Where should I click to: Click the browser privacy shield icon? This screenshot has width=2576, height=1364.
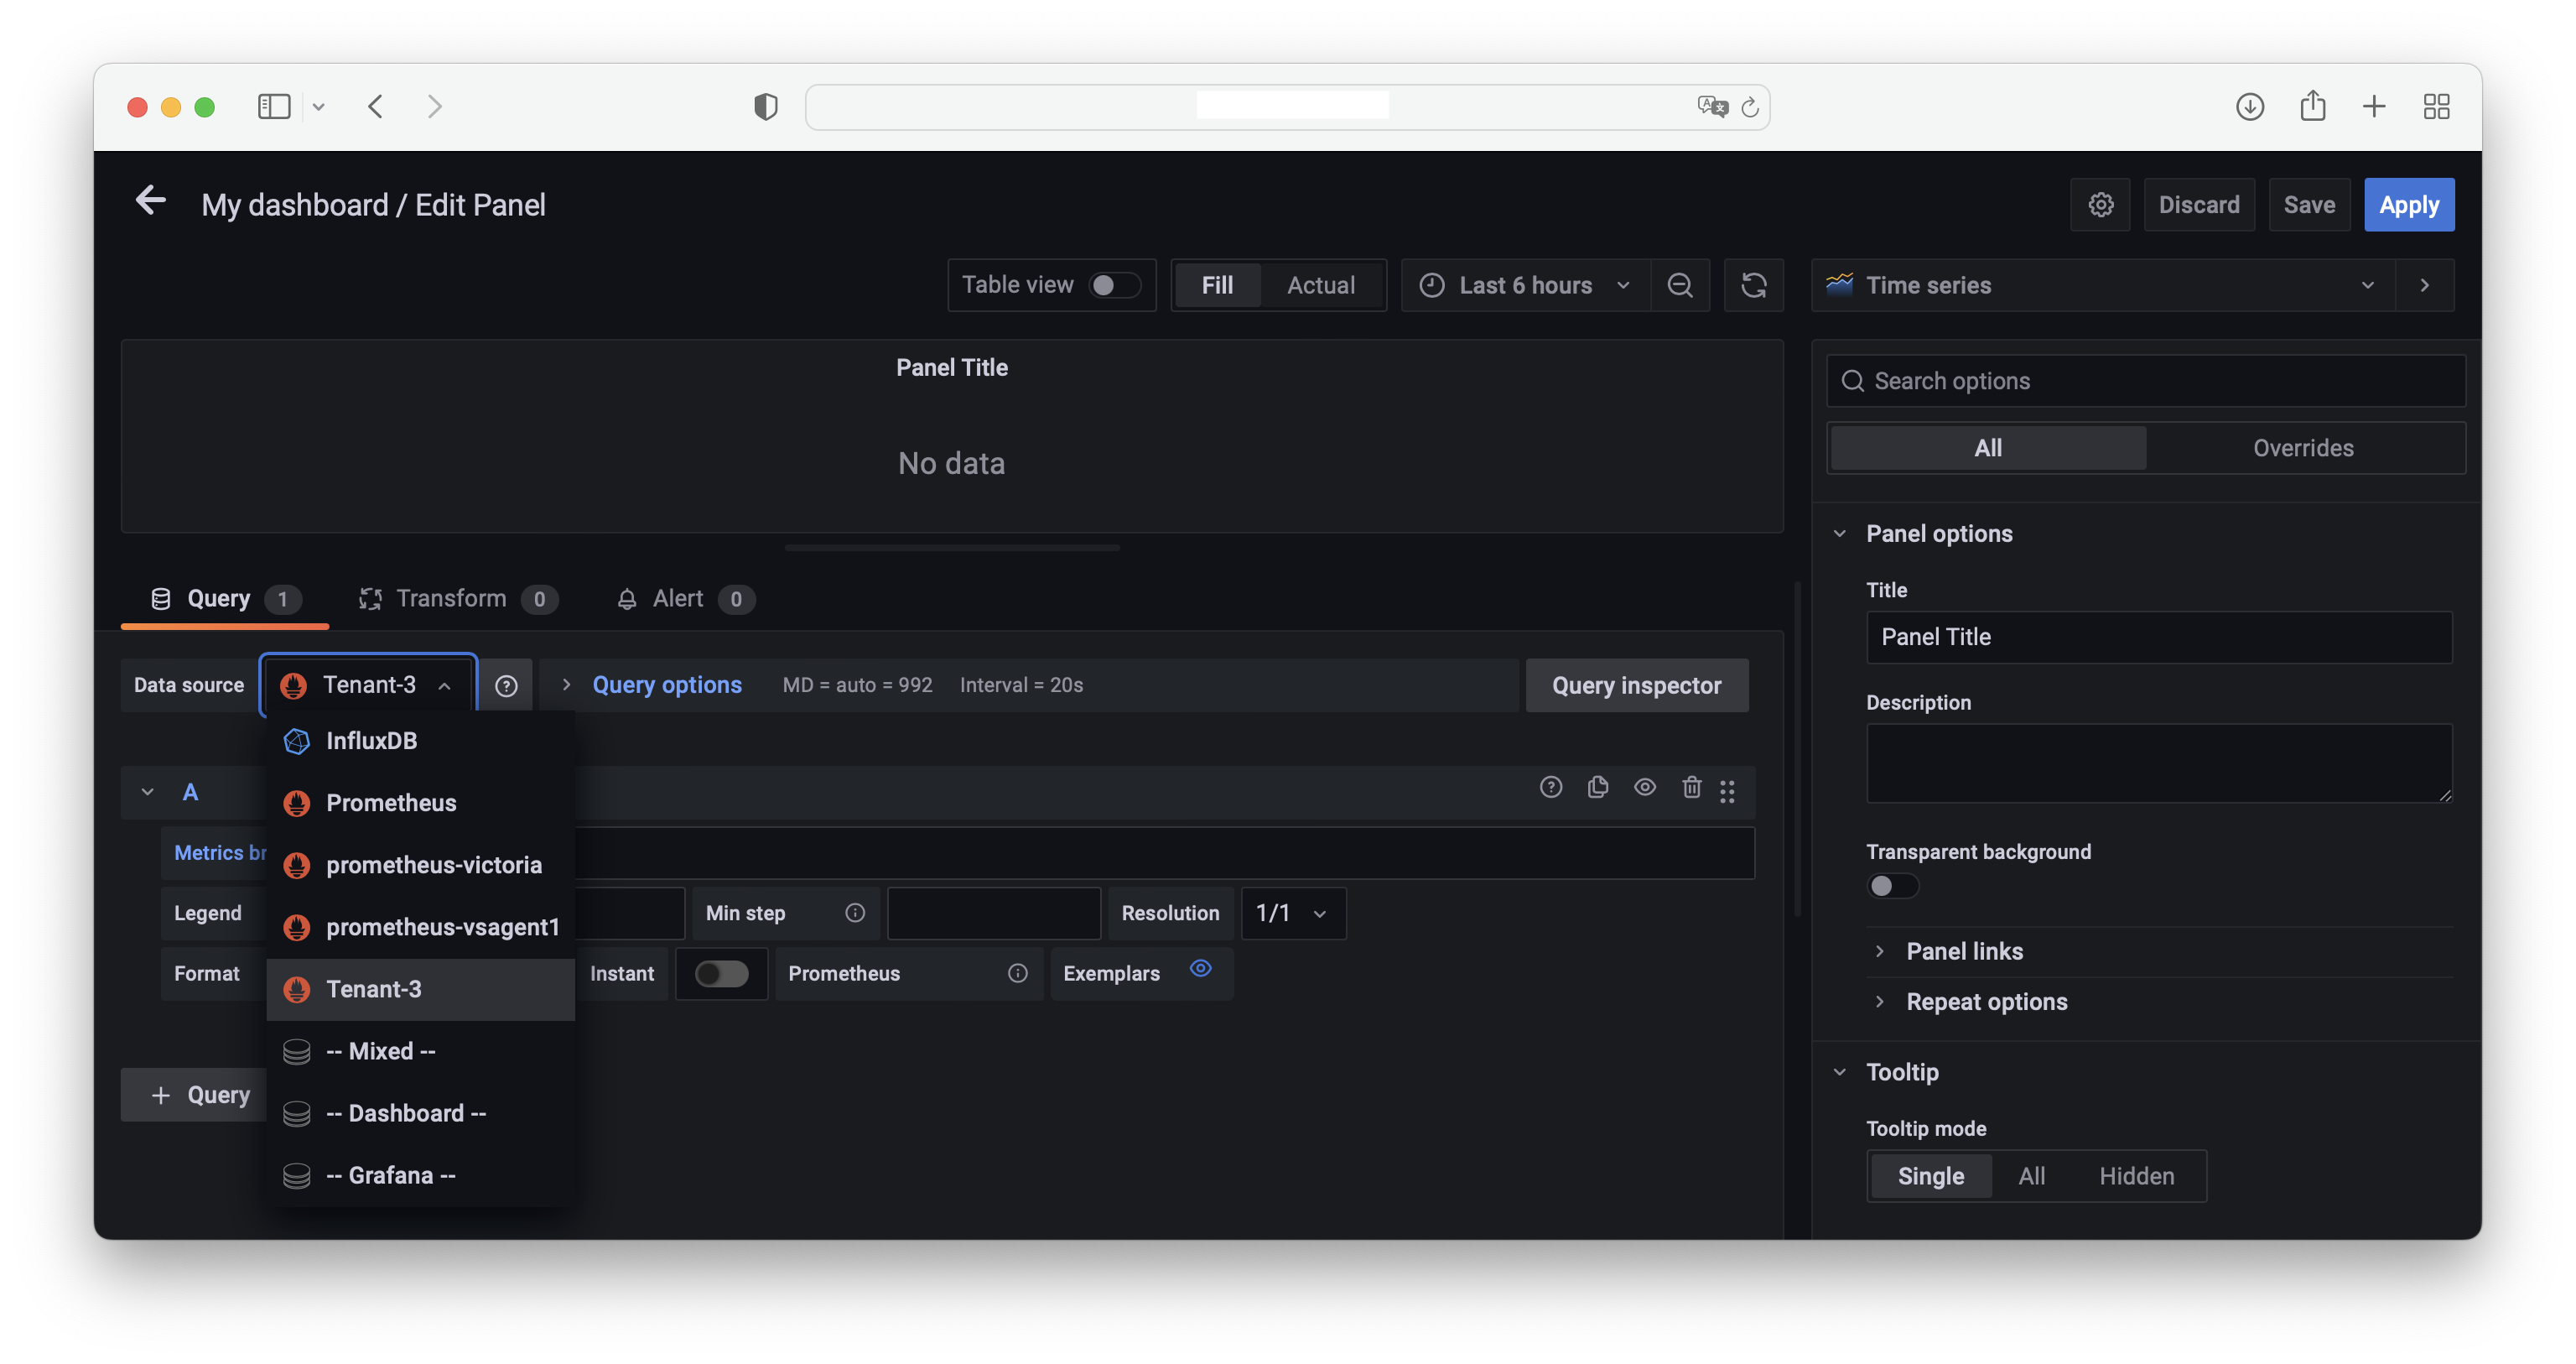[x=766, y=106]
